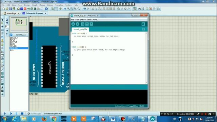This screenshot has width=217, height=122.
Task: Click the Home Page house toolbar icon
Action: pyautogui.click(x=18, y=9)
